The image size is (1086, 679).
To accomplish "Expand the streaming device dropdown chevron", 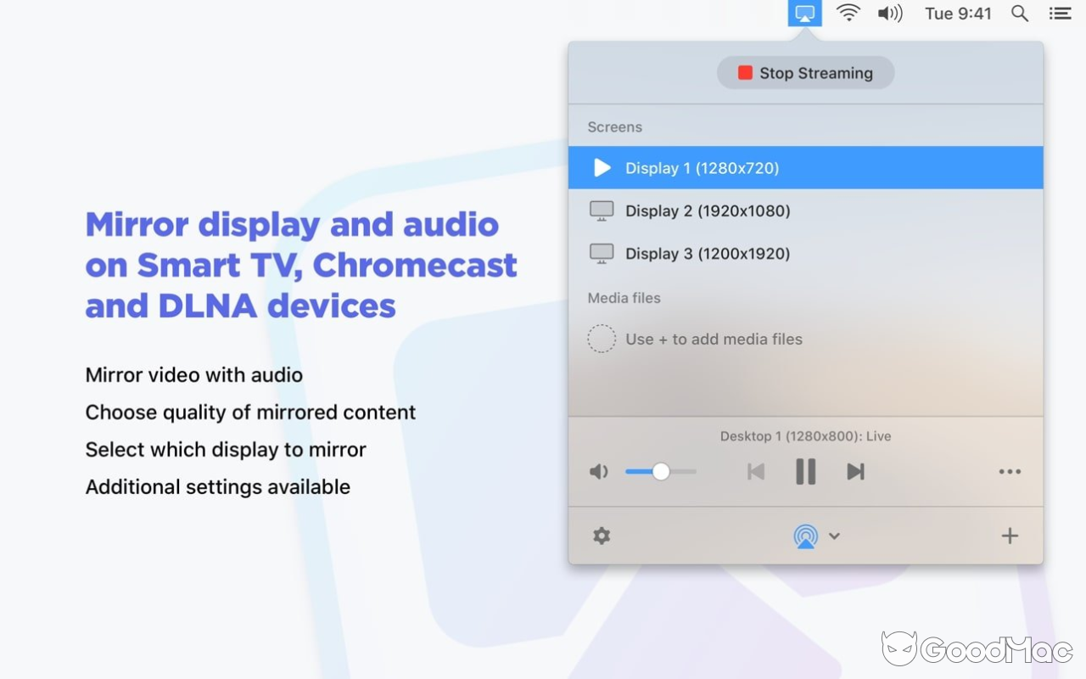I will (x=834, y=536).
